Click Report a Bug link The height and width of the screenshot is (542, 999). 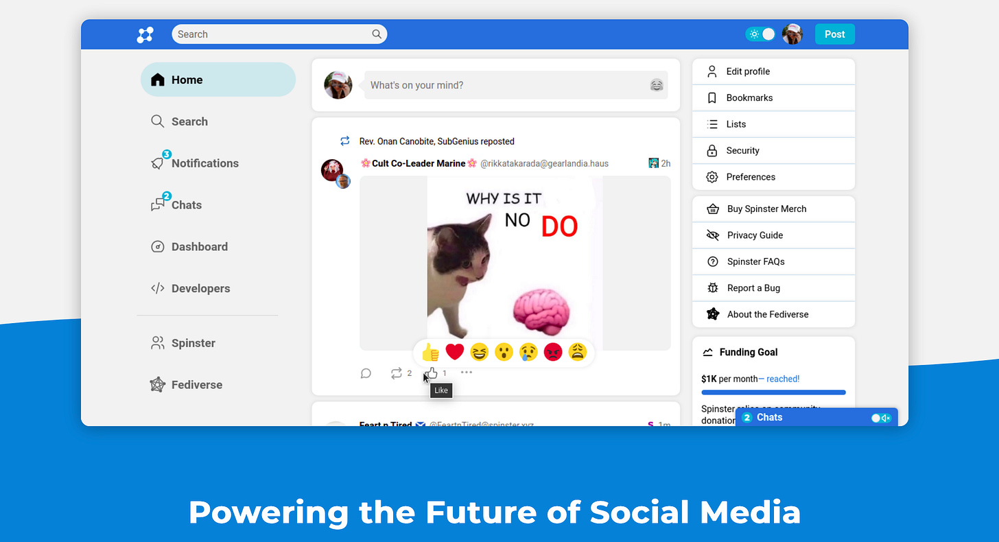coord(773,288)
